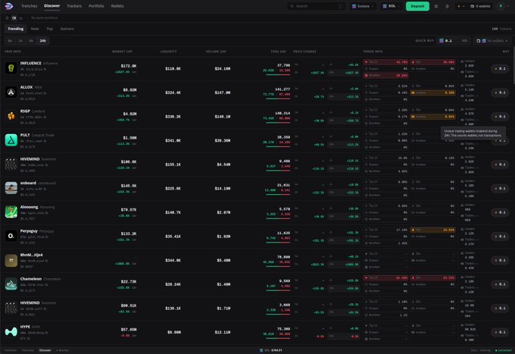Click the orange Insiders badge on ALLOX row
Image resolution: width=515 pixels, height=354 pixels.
[x=433, y=92]
